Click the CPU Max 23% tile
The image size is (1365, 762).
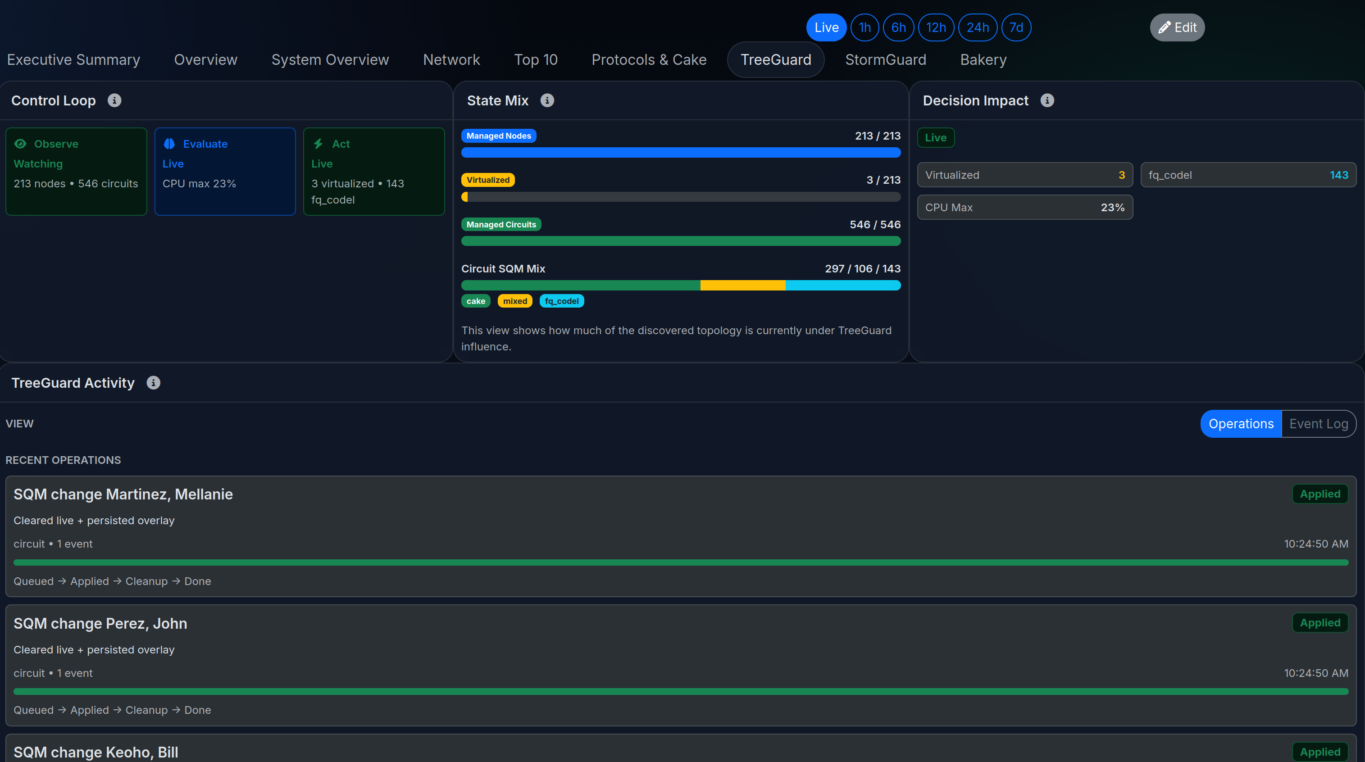[1025, 207]
